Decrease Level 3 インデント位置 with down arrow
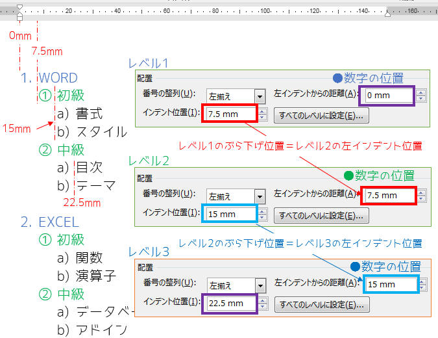Viewport: 438px width, 338px height. [263, 306]
